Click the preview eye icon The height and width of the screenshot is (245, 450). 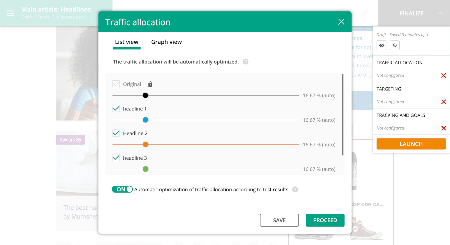(x=381, y=46)
